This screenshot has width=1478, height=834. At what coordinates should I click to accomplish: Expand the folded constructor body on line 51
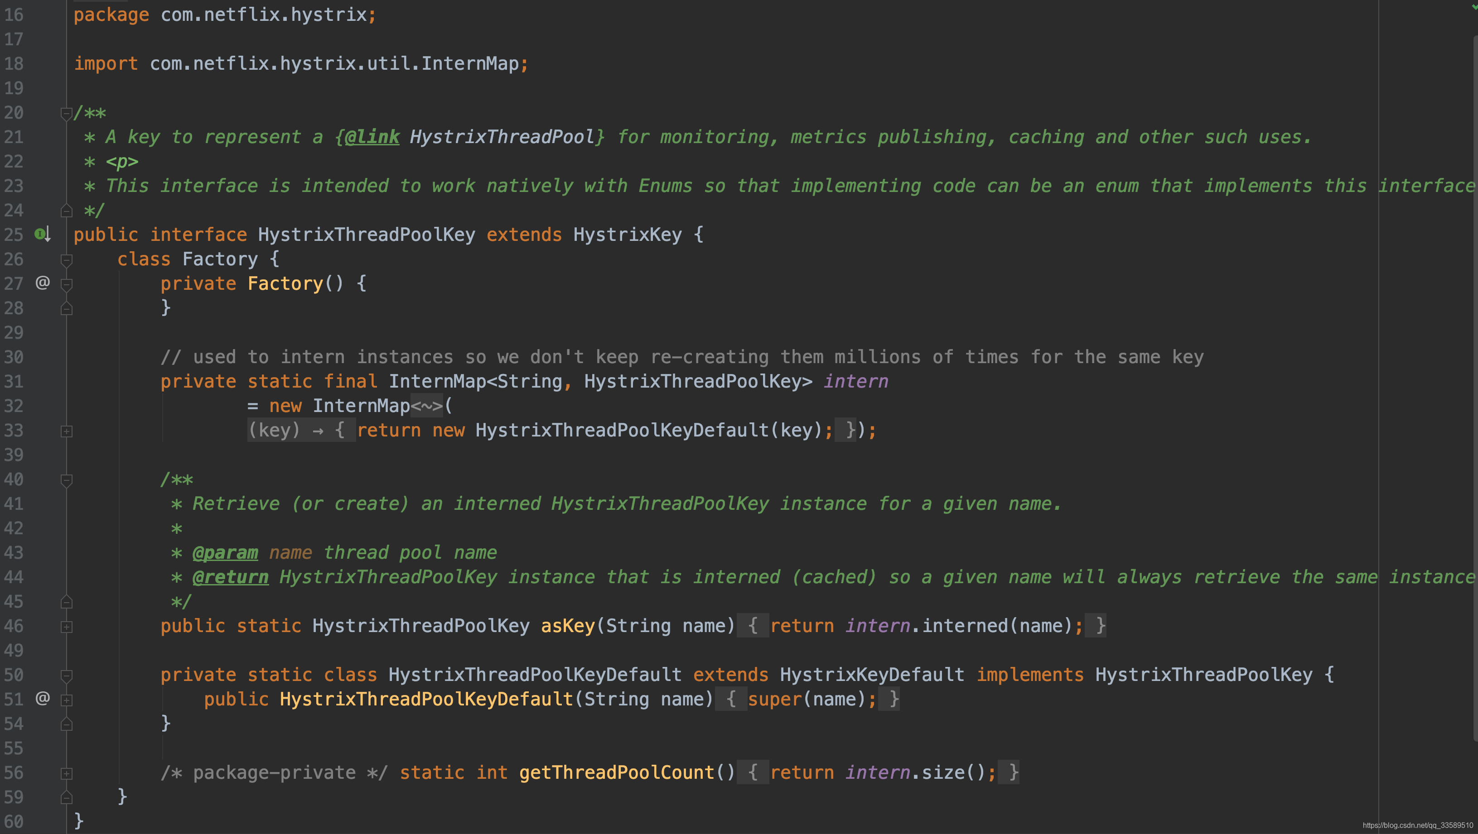point(66,700)
